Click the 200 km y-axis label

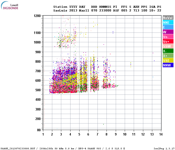tap(38, 119)
